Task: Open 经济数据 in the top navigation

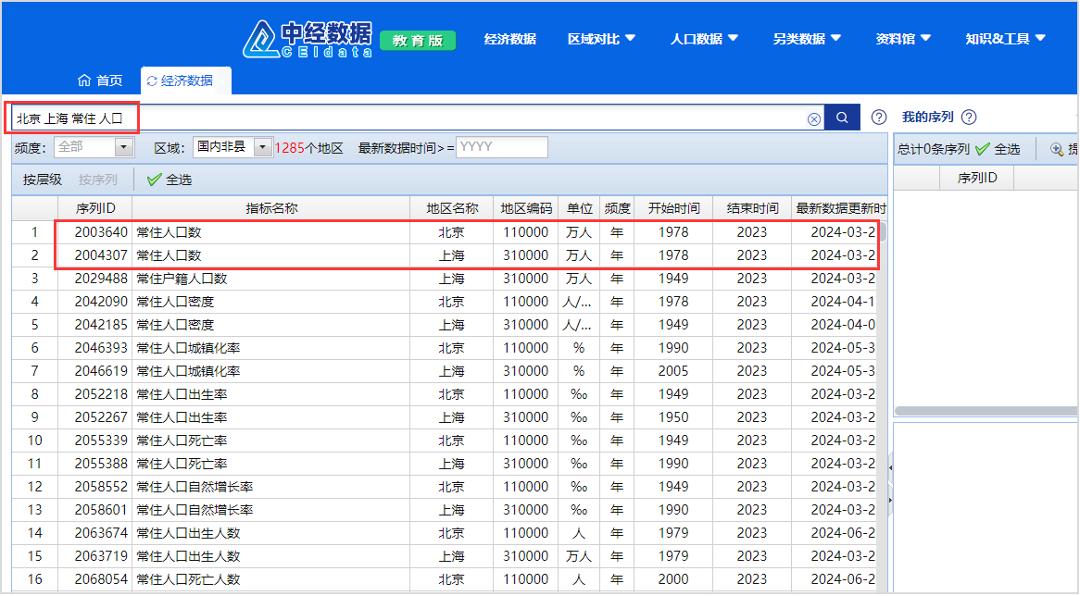Action: click(x=509, y=39)
